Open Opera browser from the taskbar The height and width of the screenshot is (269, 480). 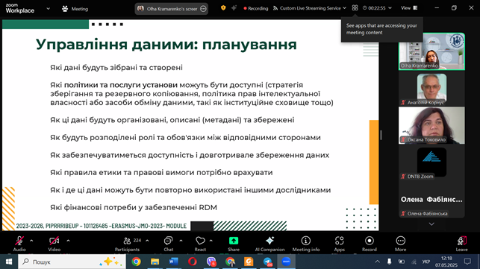pos(193,262)
